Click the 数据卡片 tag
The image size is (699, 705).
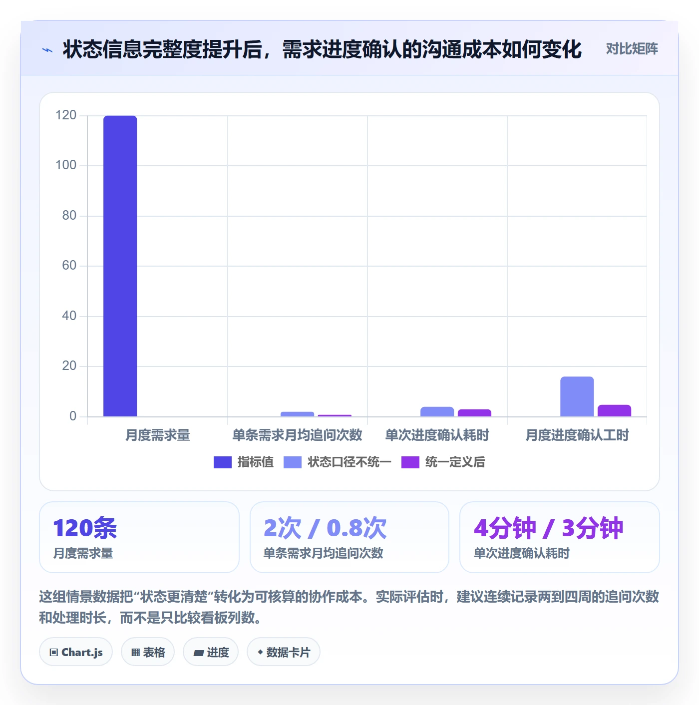[284, 652]
